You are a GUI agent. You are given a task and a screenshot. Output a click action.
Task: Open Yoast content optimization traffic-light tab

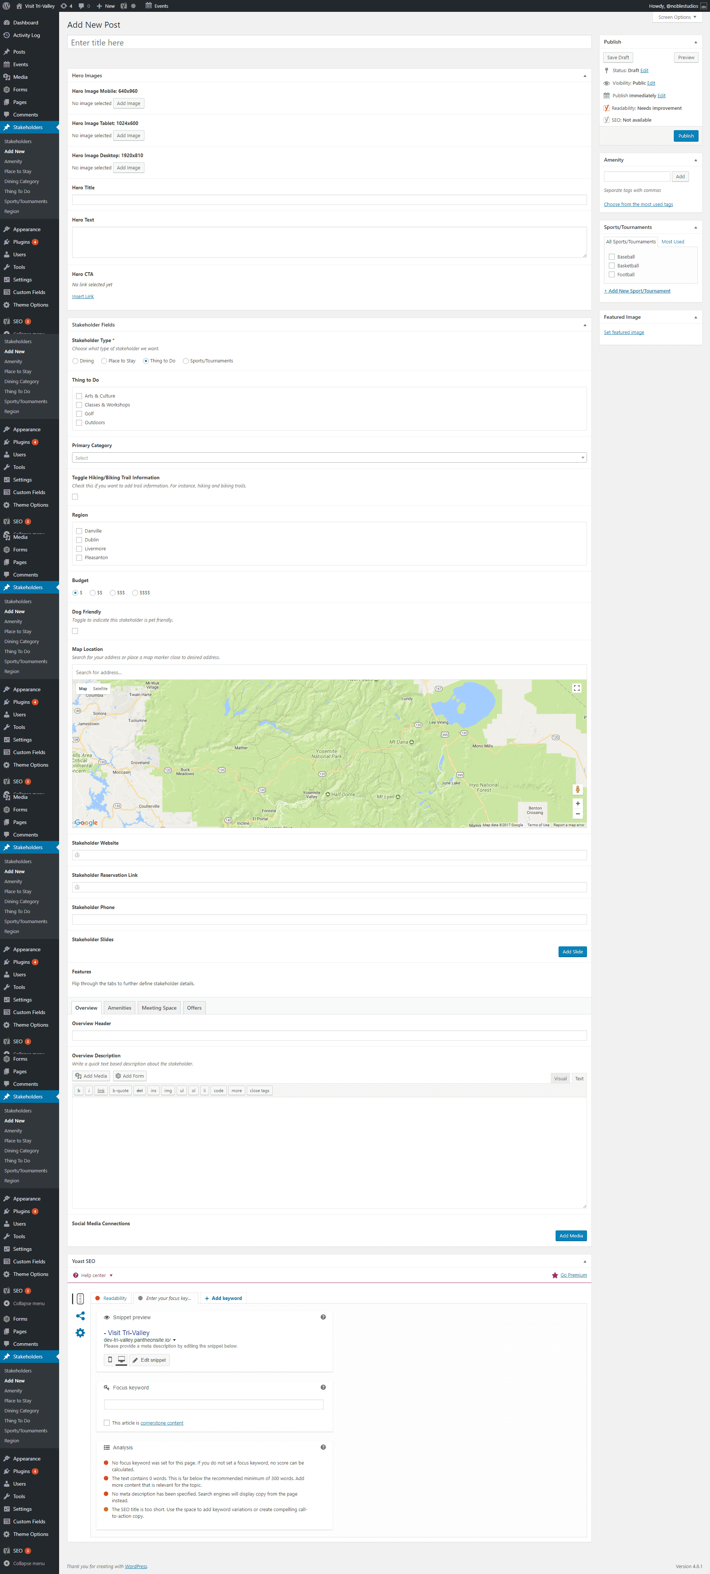(x=80, y=1298)
